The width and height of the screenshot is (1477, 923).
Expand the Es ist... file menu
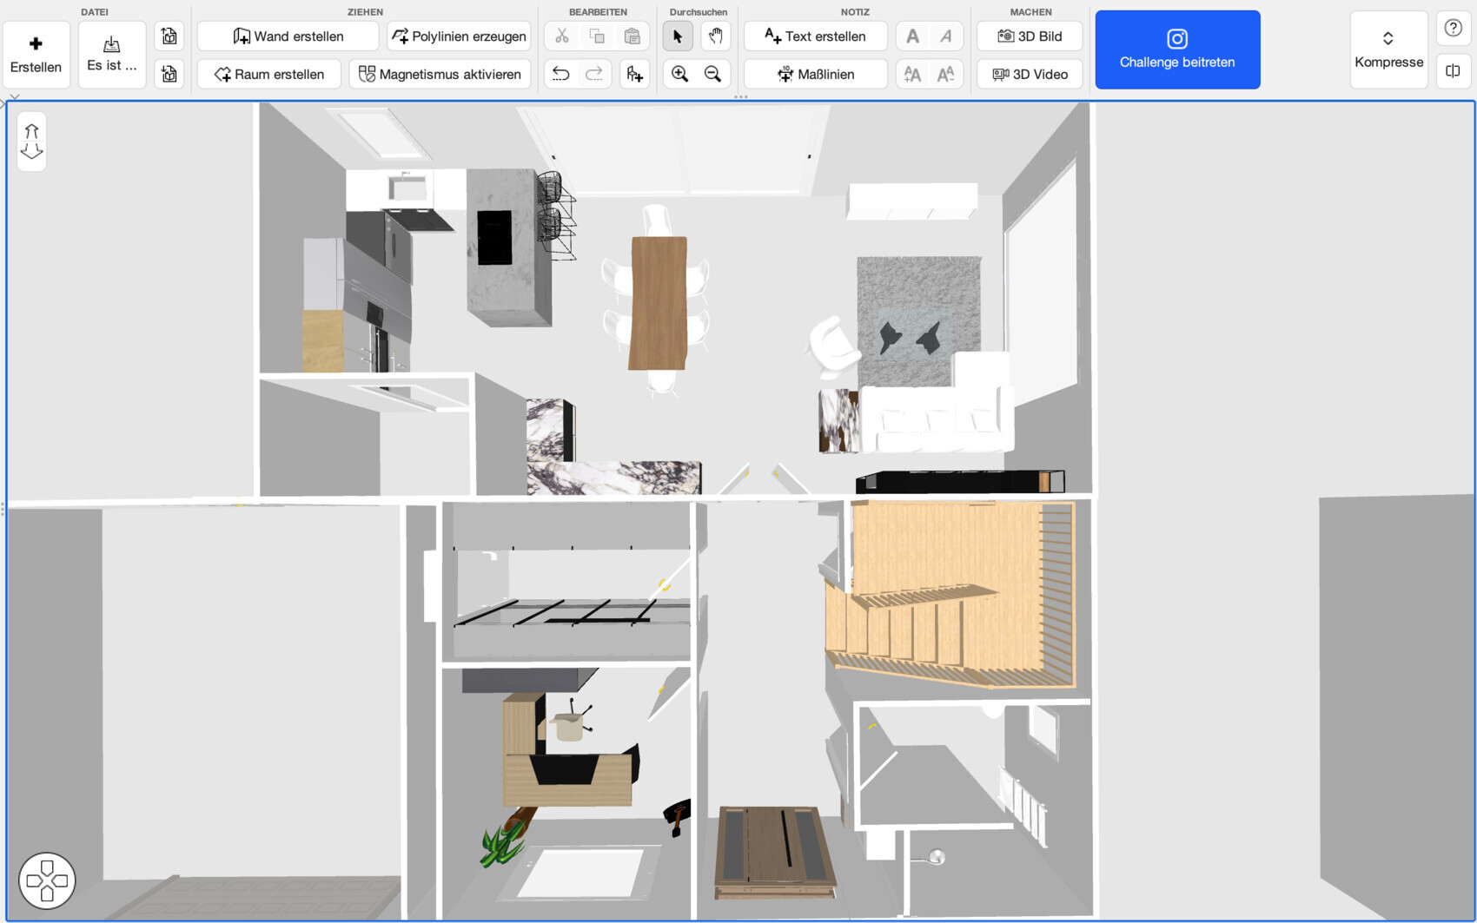coord(112,54)
